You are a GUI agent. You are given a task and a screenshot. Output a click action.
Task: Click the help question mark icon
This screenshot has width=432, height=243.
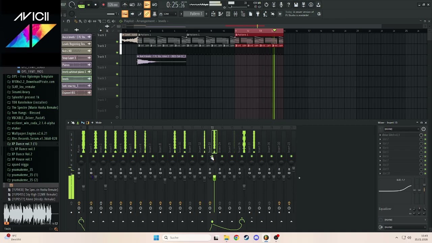click(289, 5)
